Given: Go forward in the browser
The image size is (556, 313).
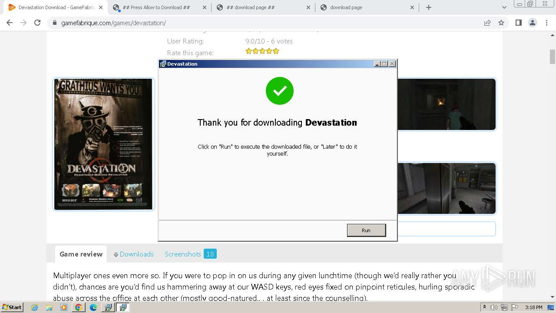Looking at the screenshot, I should click(x=23, y=23).
